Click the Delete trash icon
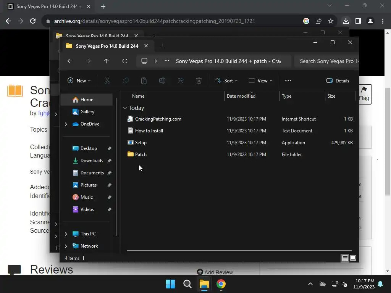391x293 pixels. [199, 80]
